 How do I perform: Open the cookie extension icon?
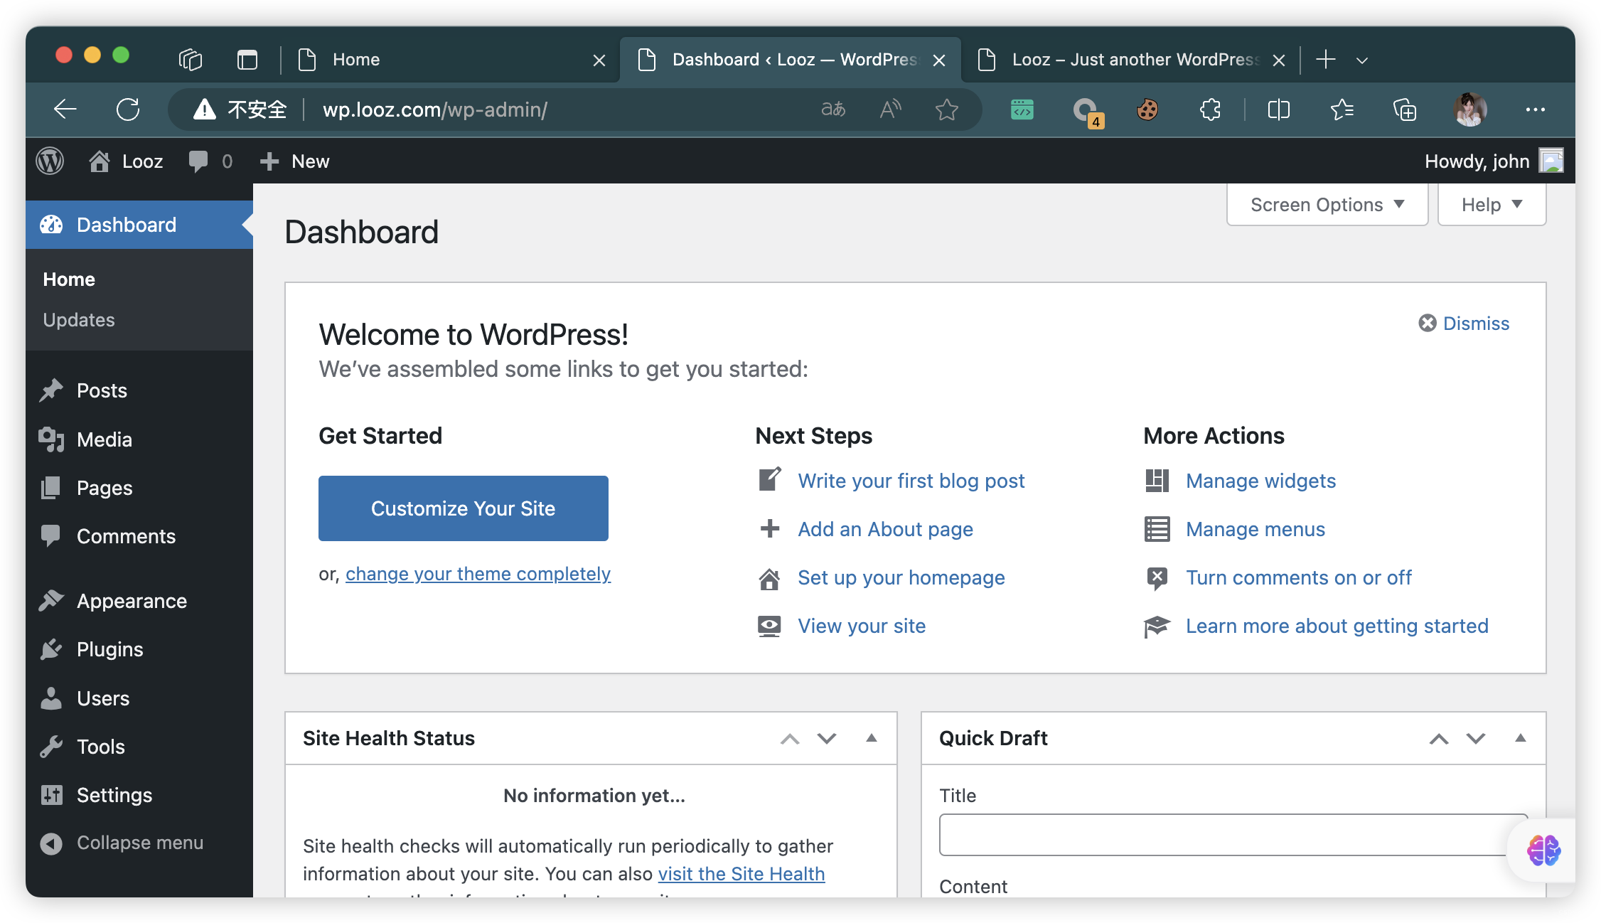click(x=1147, y=110)
